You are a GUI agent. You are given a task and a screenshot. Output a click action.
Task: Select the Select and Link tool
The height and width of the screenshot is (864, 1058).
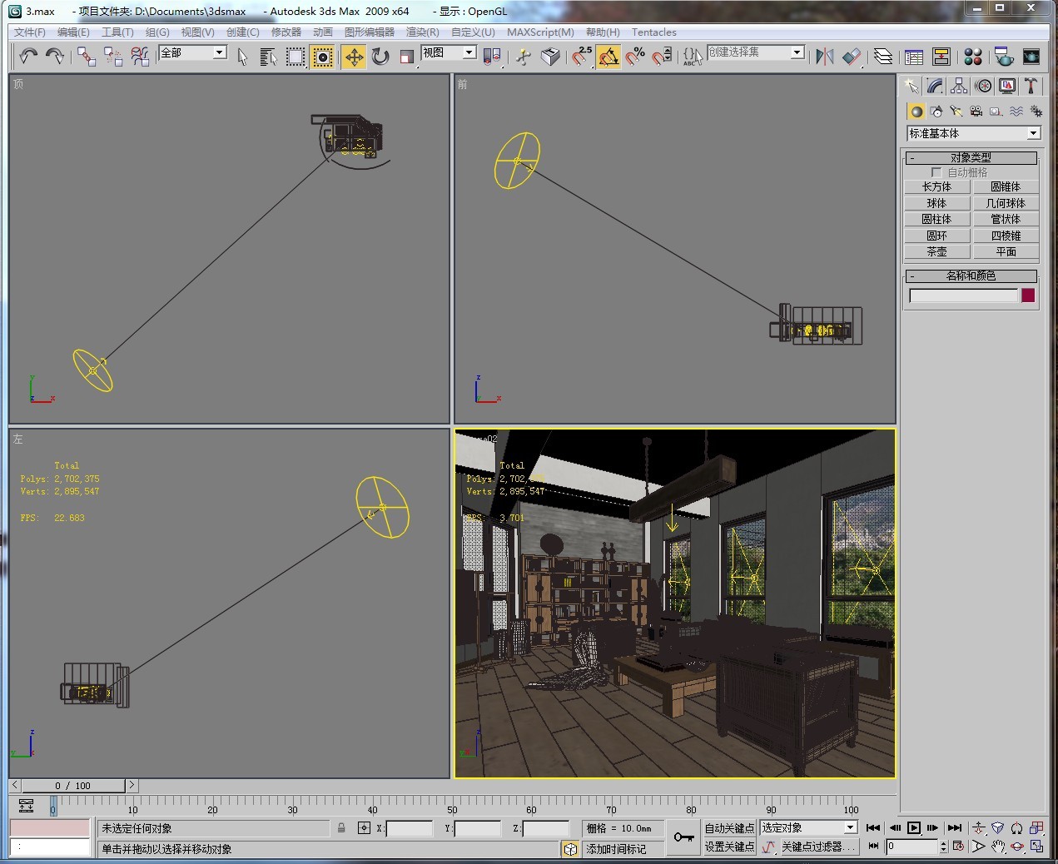click(x=87, y=56)
